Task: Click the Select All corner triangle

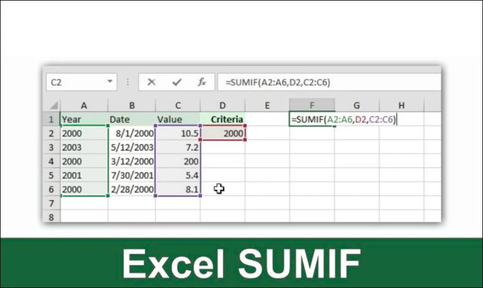Action: pos(54,105)
